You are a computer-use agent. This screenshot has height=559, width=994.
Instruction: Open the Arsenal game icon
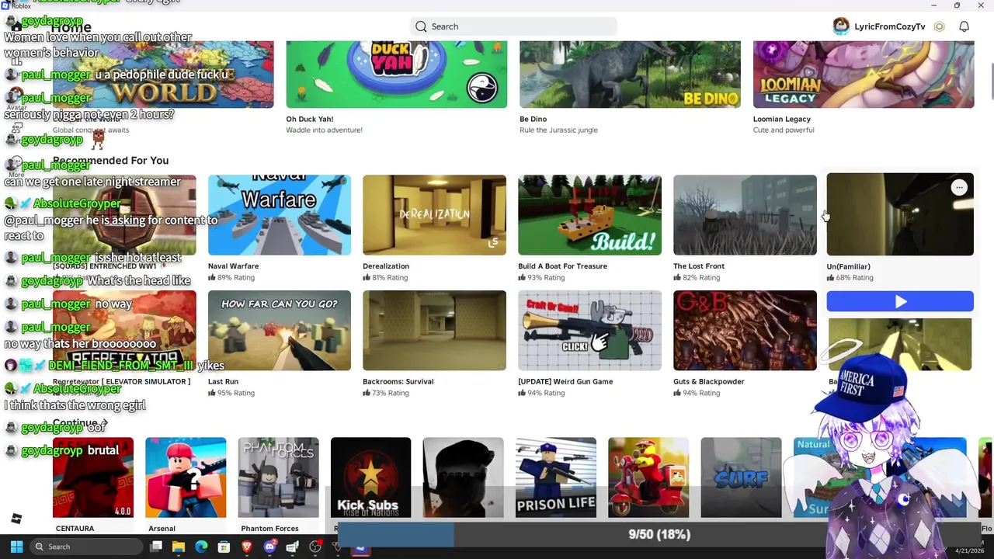pyautogui.click(x=186, y=477)
